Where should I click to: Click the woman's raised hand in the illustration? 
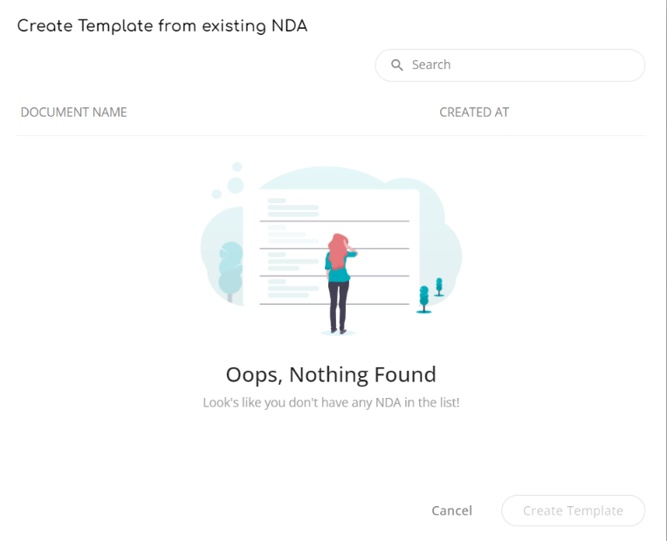coord(354,250)
